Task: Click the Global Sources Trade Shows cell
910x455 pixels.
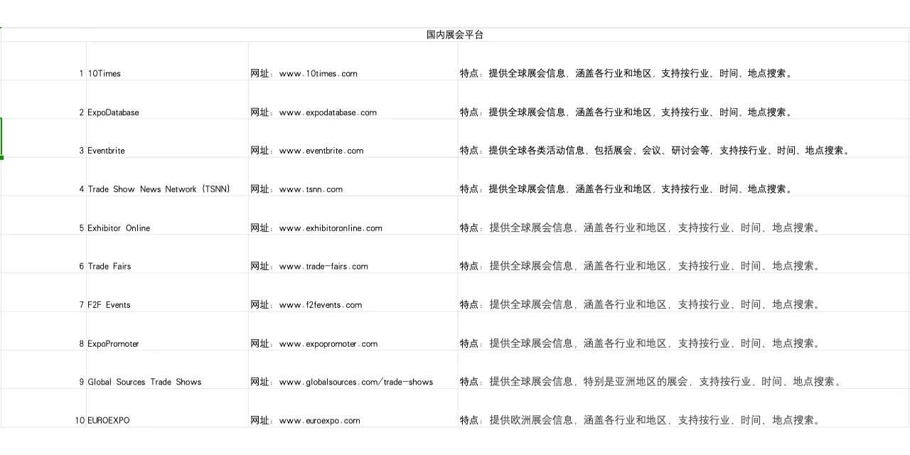Action: tap(144, 382)
